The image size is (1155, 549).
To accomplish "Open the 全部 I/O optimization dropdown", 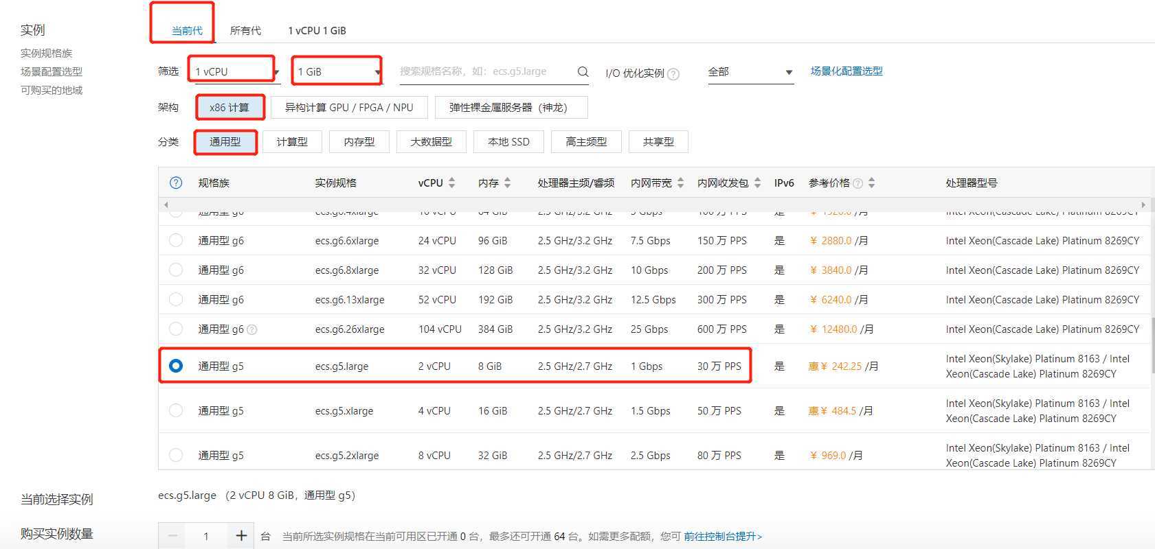I will tap(750, 71).
